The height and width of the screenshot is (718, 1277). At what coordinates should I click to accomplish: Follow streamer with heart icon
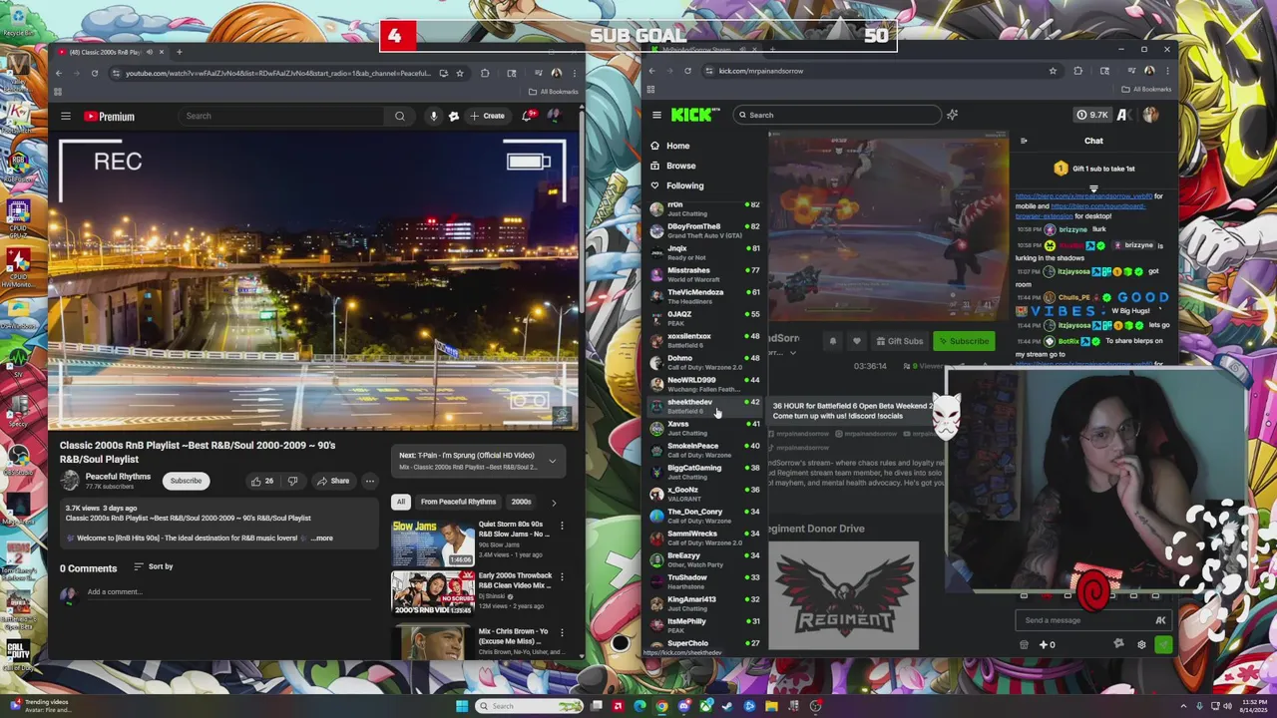coord(856,341)
